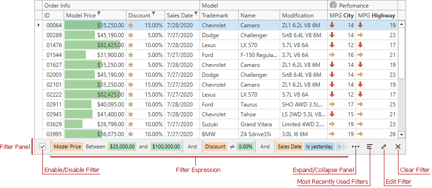Viewport: 432px width, 188px height.
Task: Click the ID cell 02005
Action: pos(53,75)
